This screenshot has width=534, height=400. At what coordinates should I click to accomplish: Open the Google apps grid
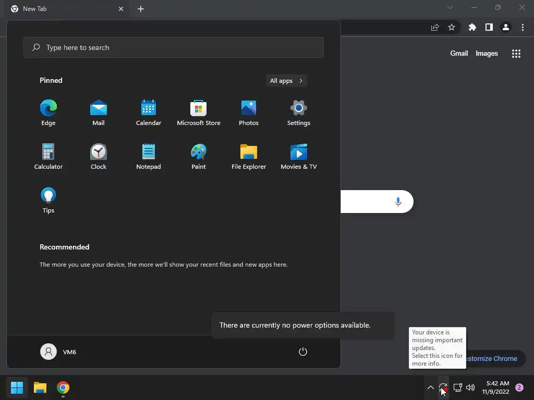click(516, 54)
